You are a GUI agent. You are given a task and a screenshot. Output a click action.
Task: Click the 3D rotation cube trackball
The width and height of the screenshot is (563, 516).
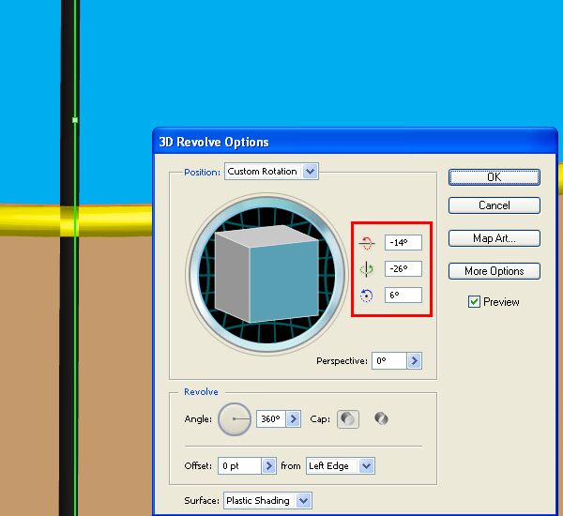tap(266, 275)
